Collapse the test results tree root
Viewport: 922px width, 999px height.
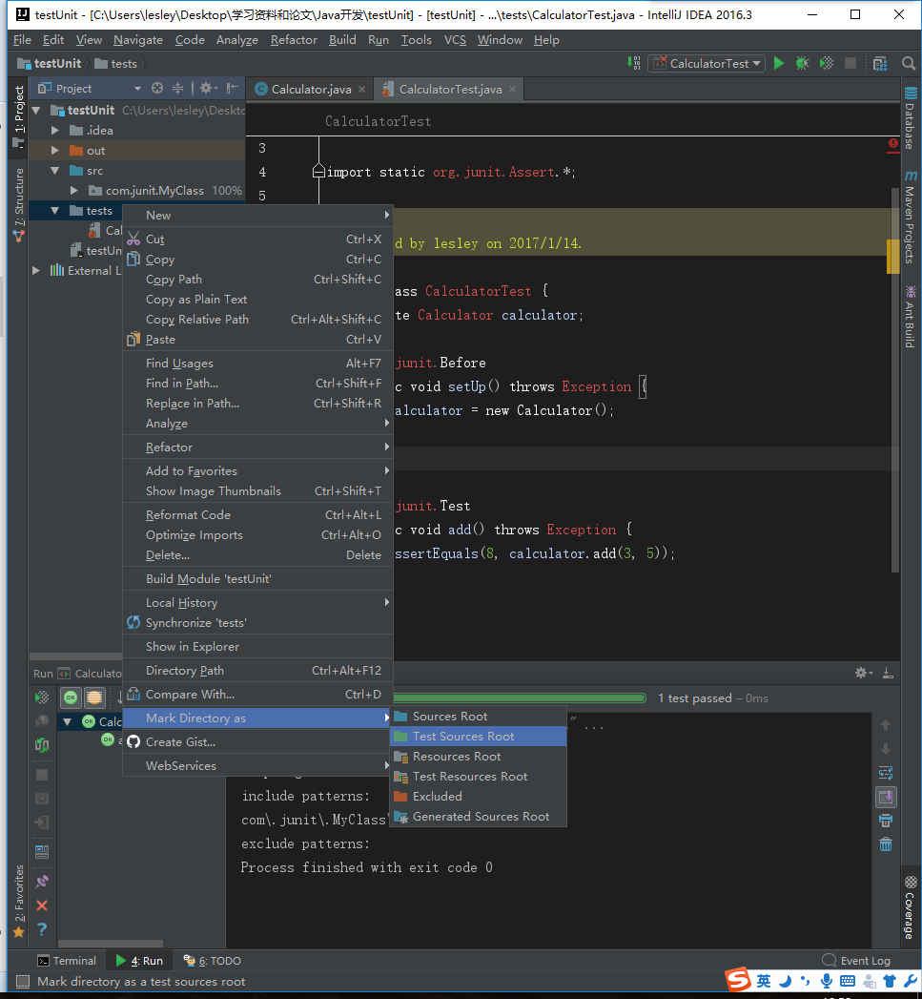tap(68, 722)
